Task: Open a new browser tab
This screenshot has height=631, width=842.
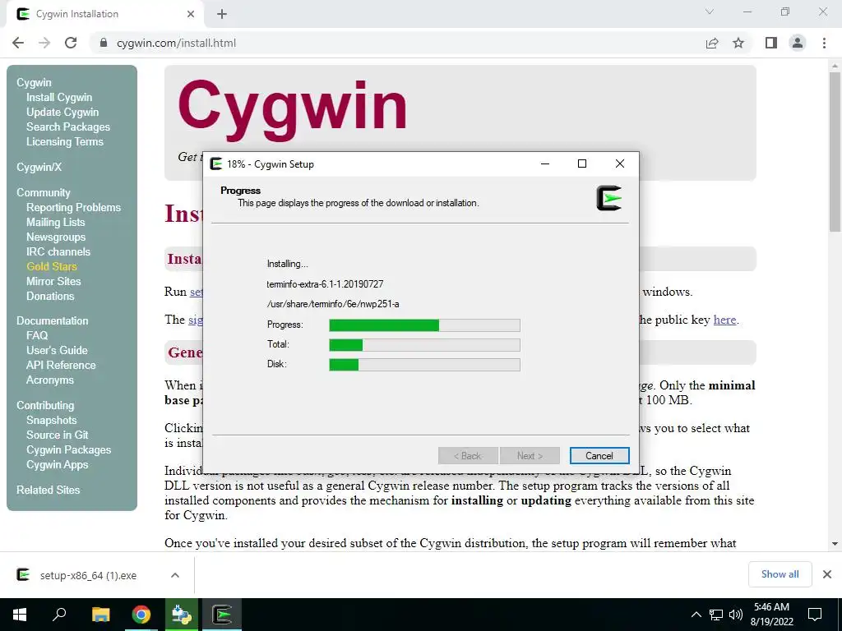Action: [222, 14]
